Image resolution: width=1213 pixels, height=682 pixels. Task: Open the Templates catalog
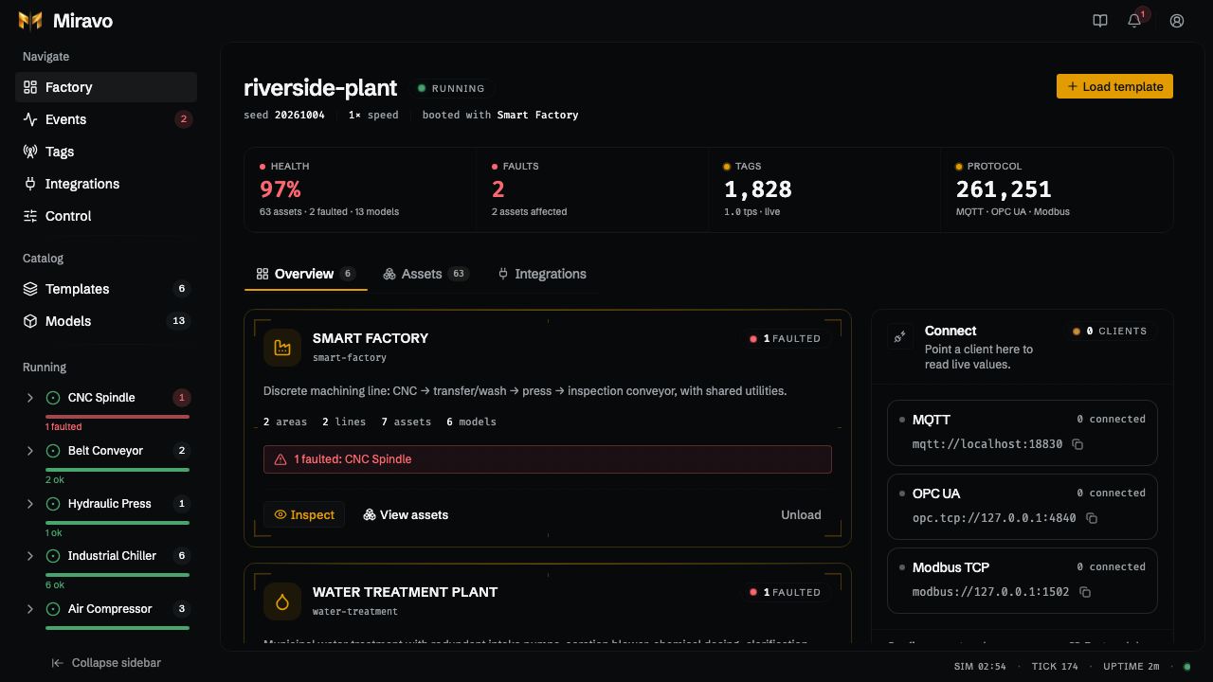[106, 289]
